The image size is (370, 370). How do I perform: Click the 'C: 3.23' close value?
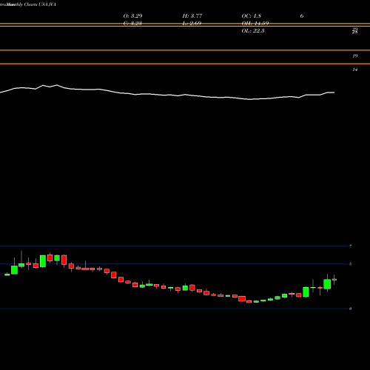pyautogui.click(x=132, y=24)
